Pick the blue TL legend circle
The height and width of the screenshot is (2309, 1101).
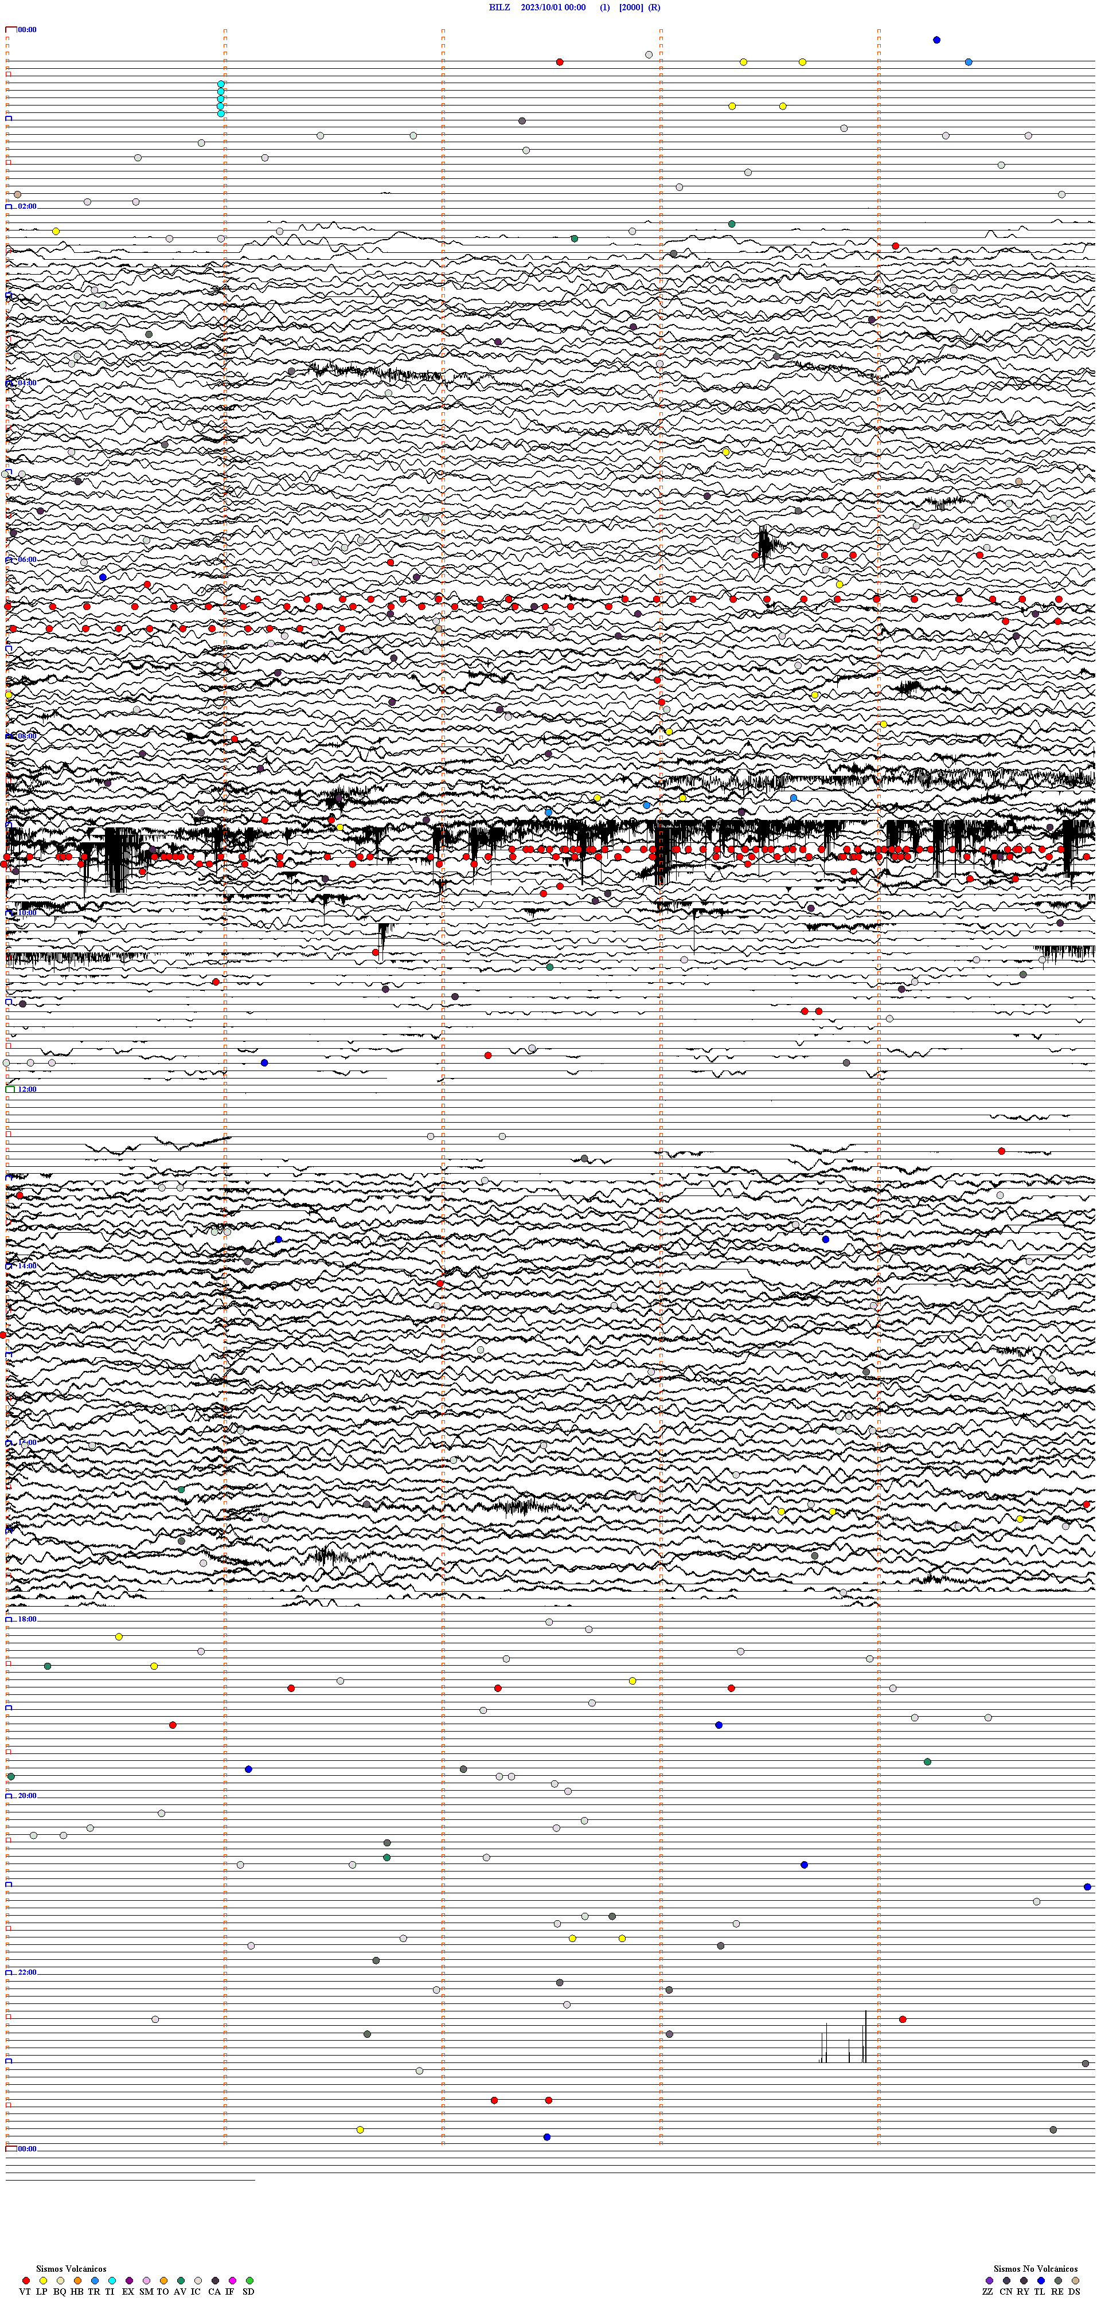pyautogui.click(x=1041, y=2280)
